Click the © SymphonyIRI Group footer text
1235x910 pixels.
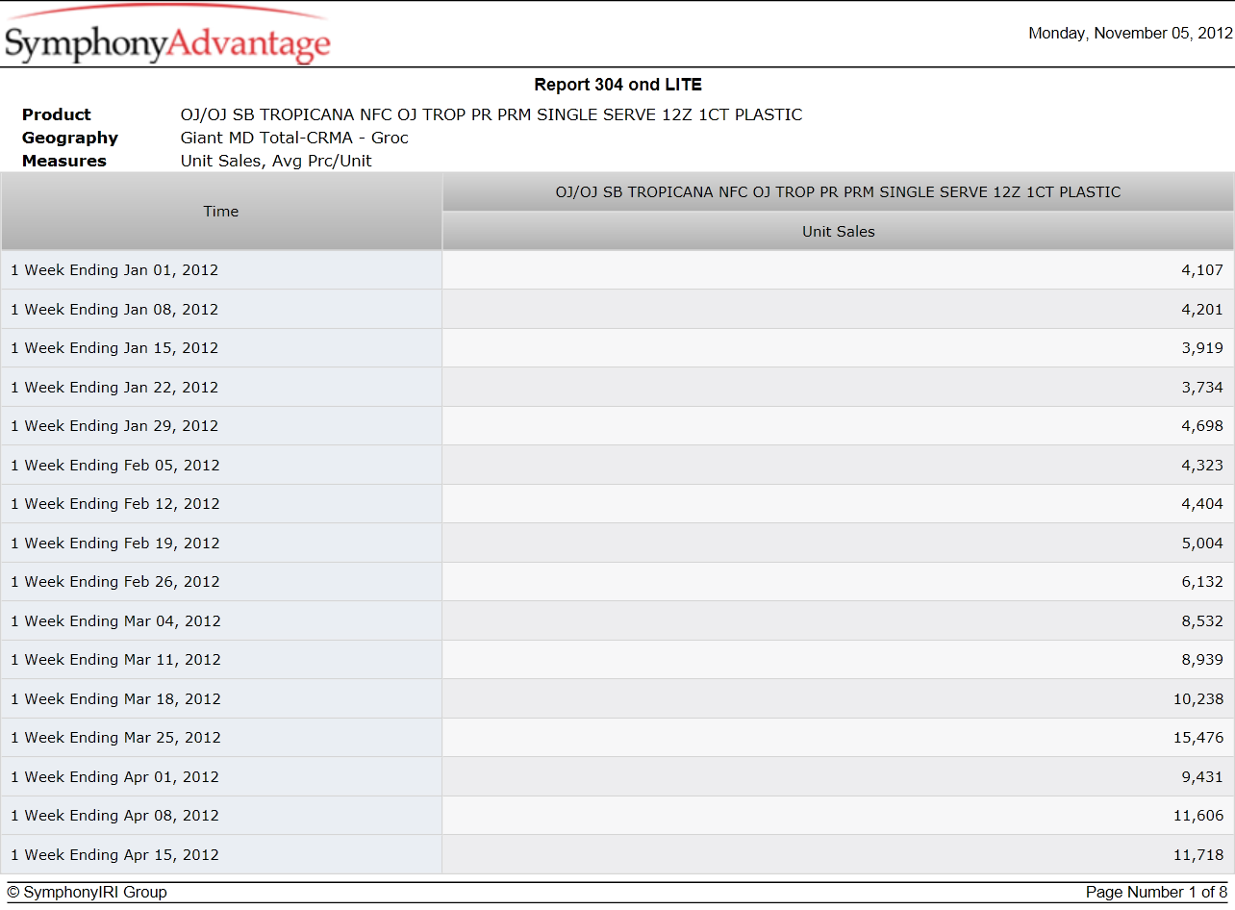click(x=87, y=892)
